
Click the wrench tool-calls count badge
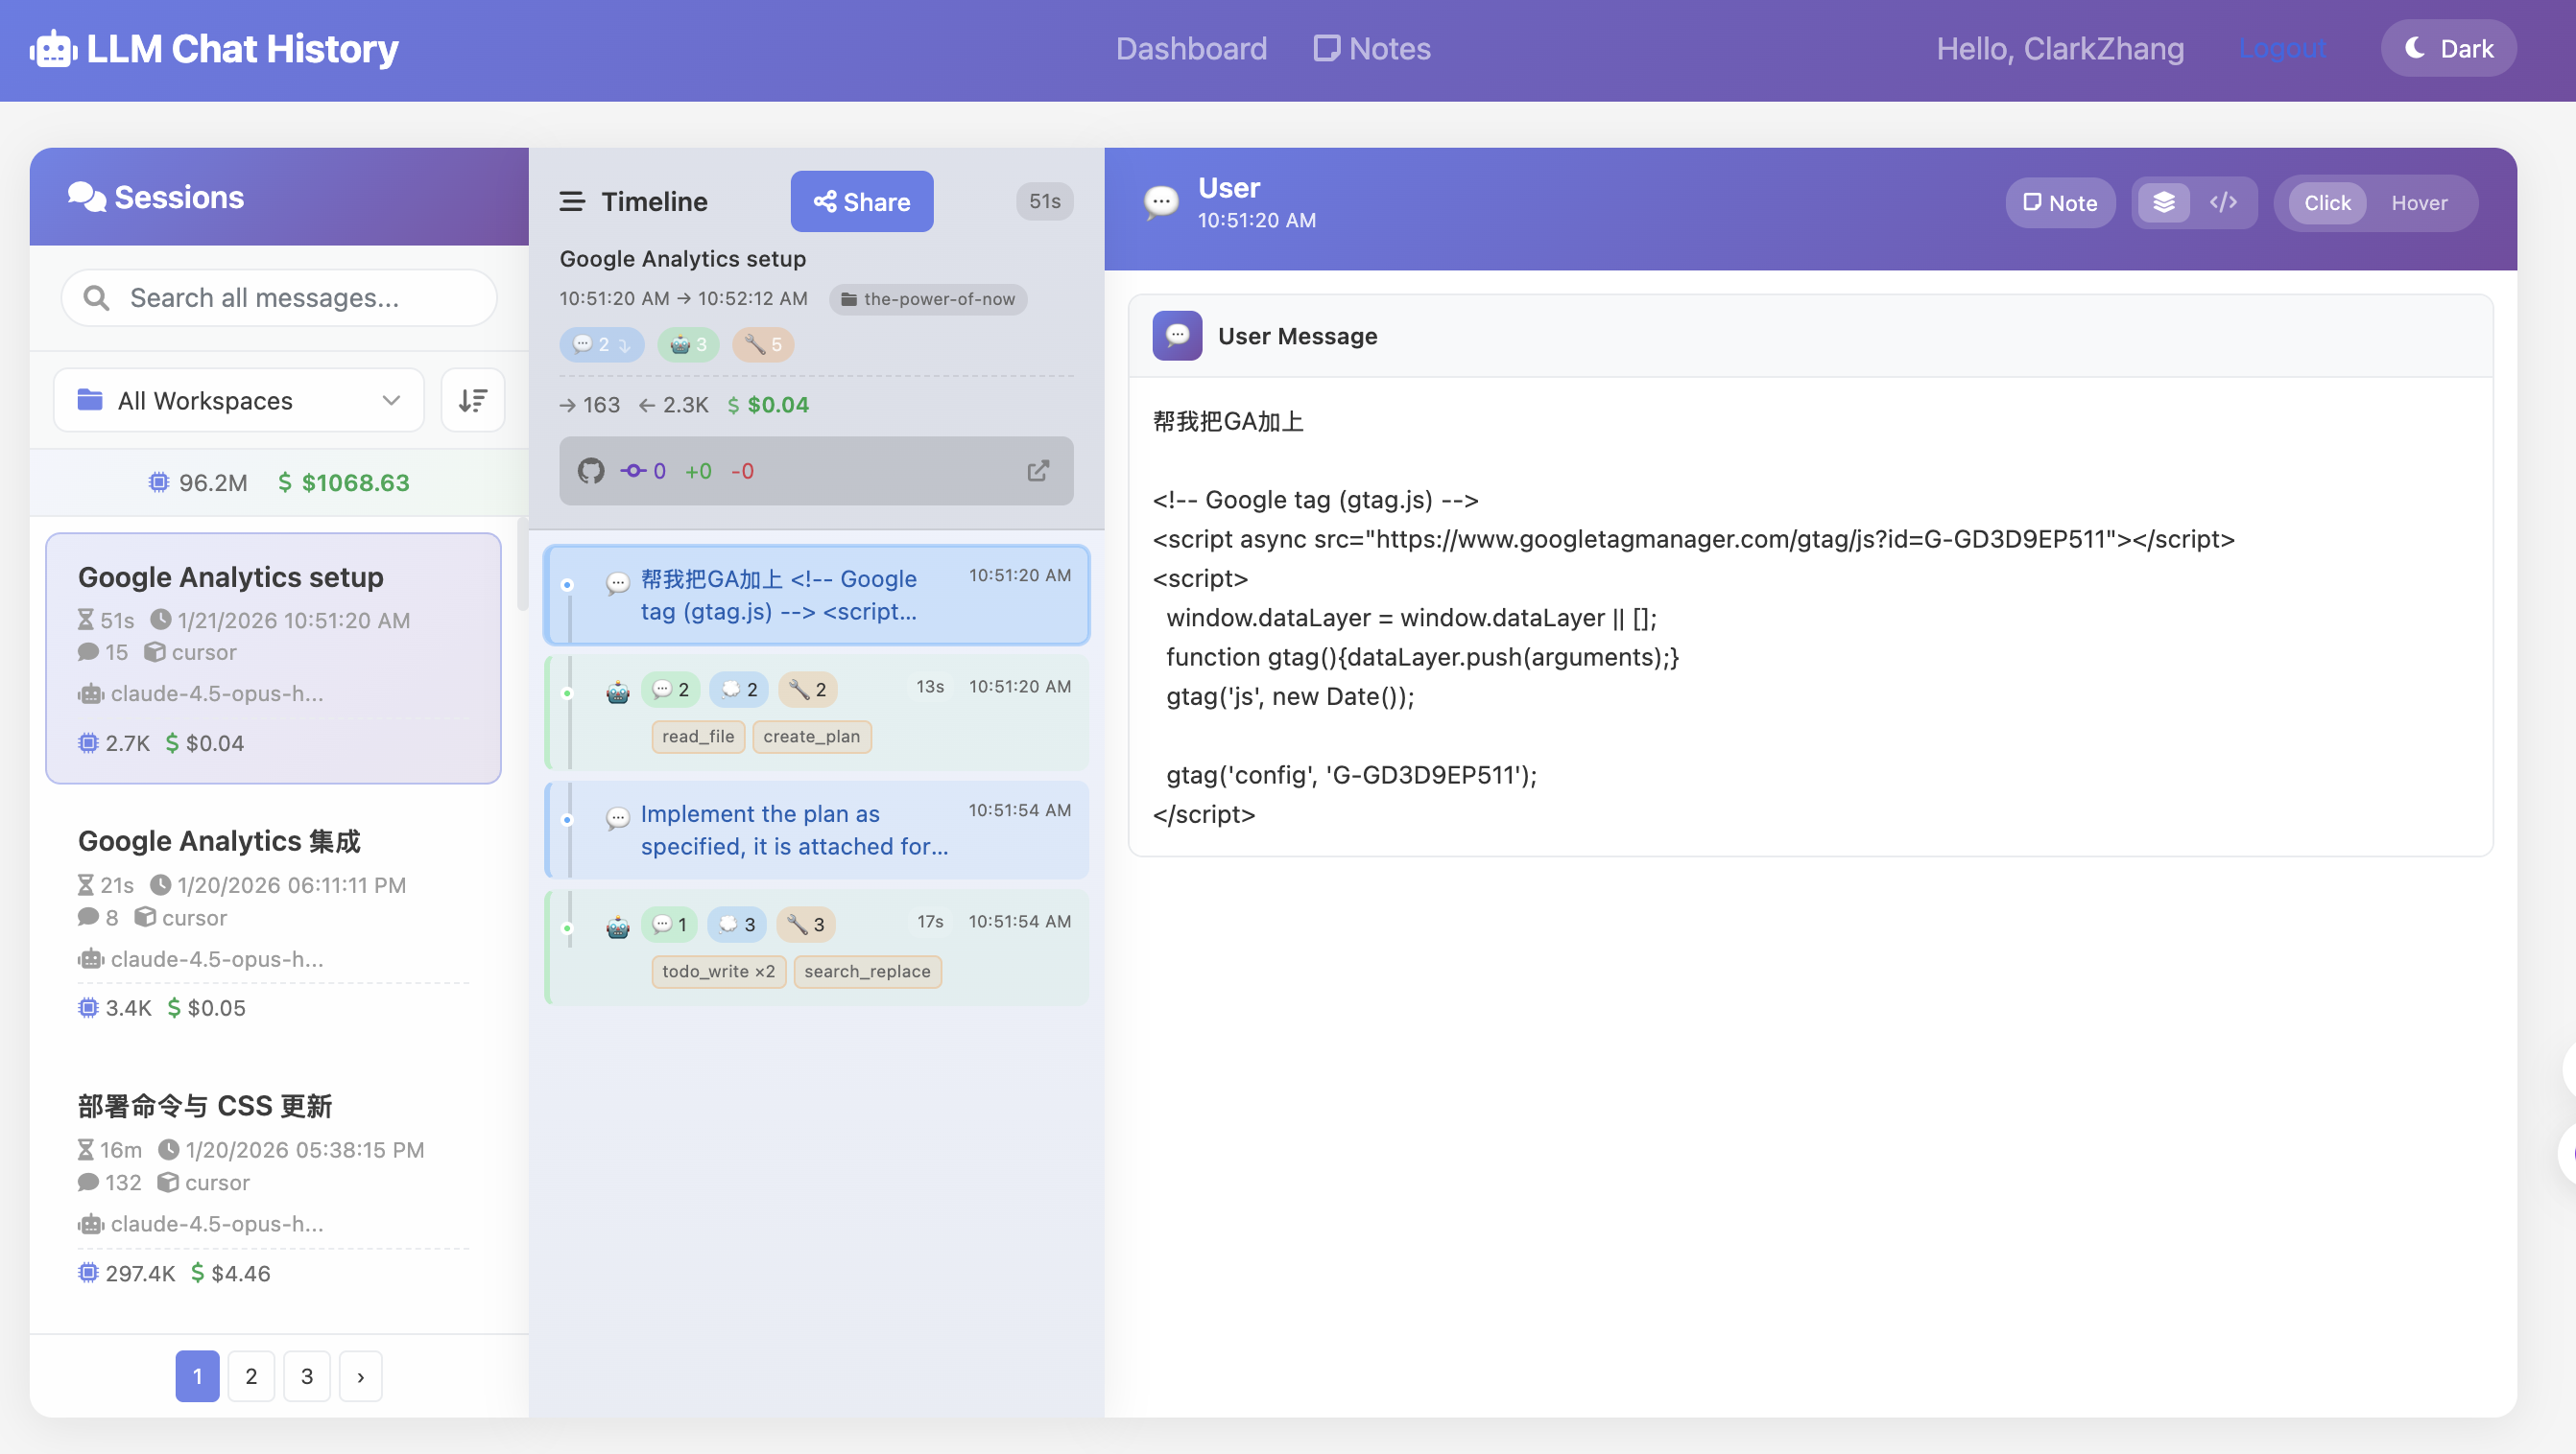[763, 344]
